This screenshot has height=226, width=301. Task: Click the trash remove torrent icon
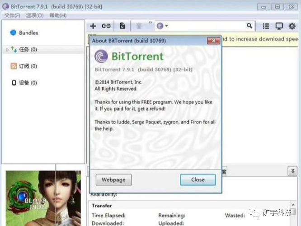click(139, 26)
